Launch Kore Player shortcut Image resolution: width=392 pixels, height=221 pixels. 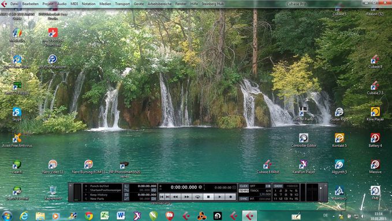click(x=375, y=114)
